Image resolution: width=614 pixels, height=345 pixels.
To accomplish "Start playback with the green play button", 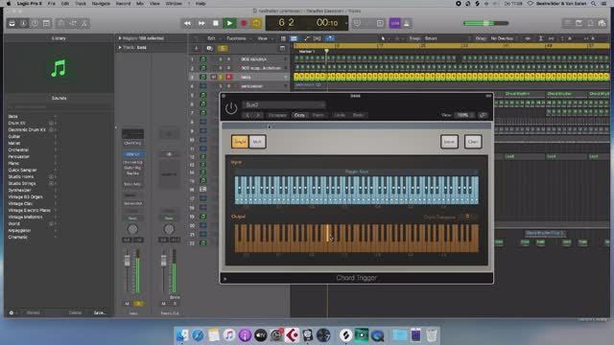I will click(229, 23).
